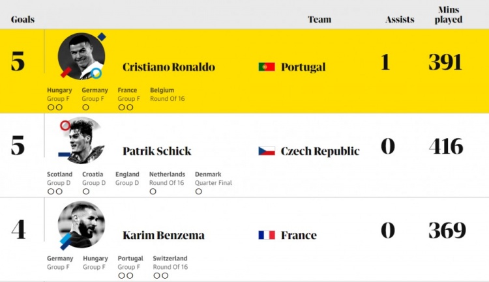Click Patrik Schick's player photo
The image size is (489, 282).
point(81,140)
